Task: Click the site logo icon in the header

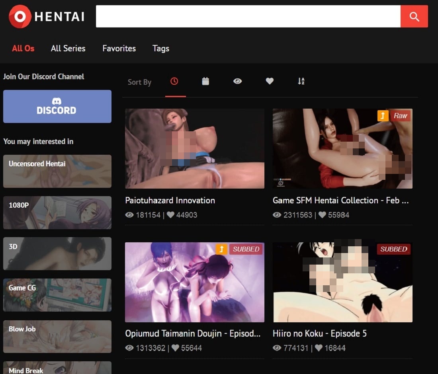Action: pyautogui.click(x=20, y=16)
